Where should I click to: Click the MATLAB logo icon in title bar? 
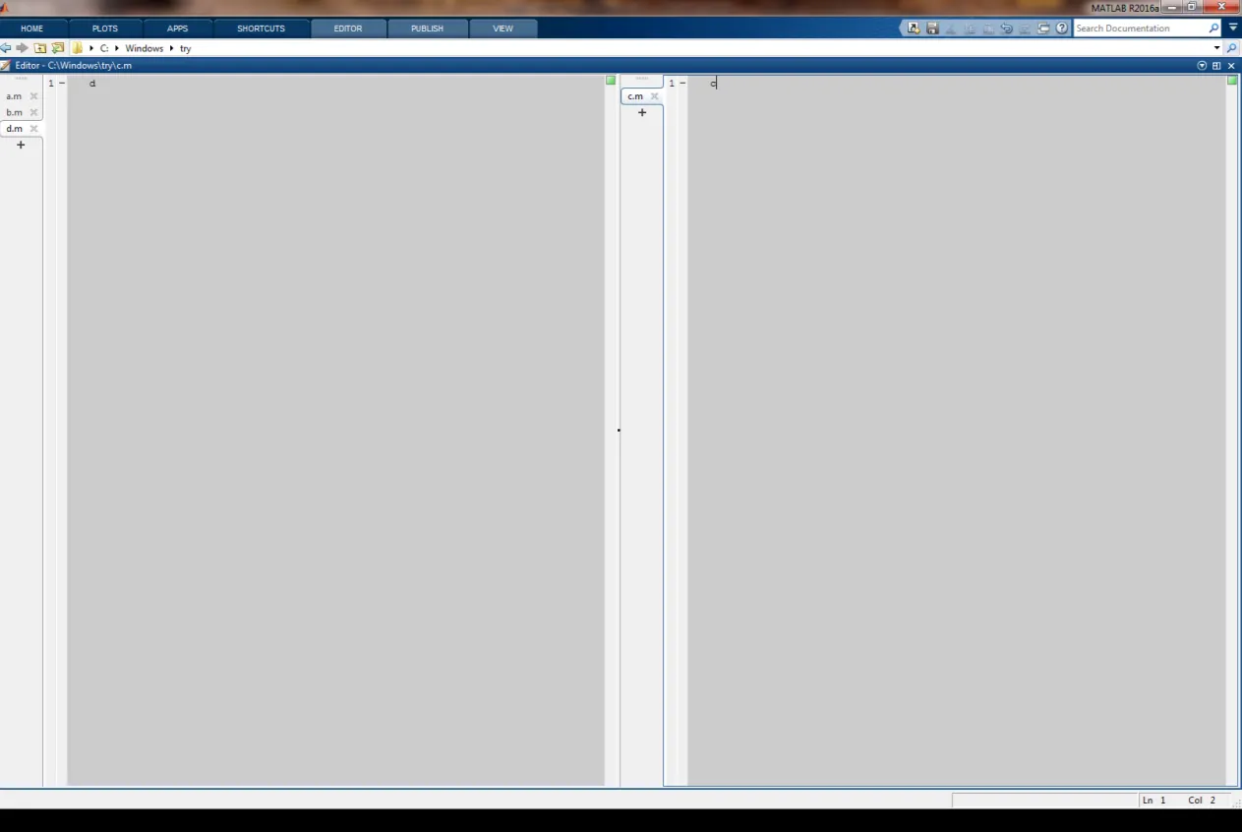pos(5,8)
